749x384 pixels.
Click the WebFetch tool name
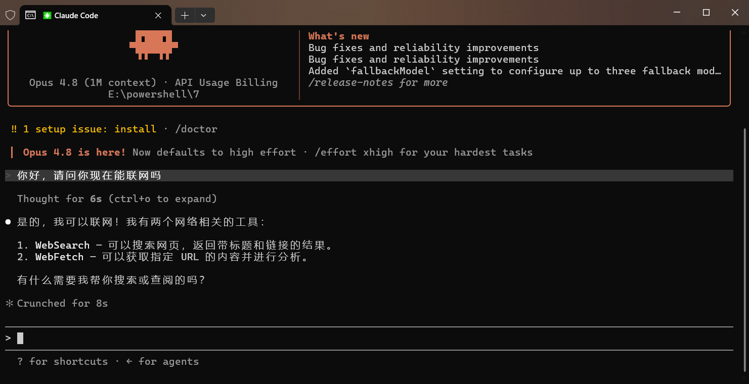tap(59, 257)
